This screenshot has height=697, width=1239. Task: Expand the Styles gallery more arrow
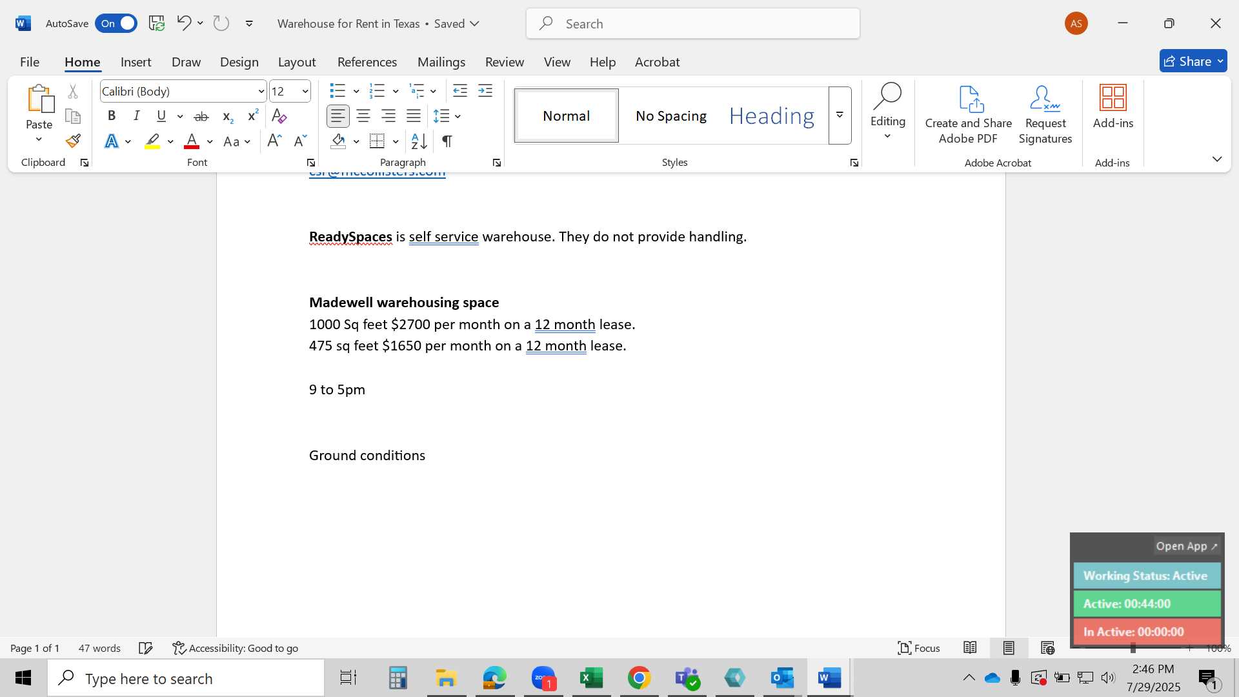pyautogui.click(x=840, y=116)
